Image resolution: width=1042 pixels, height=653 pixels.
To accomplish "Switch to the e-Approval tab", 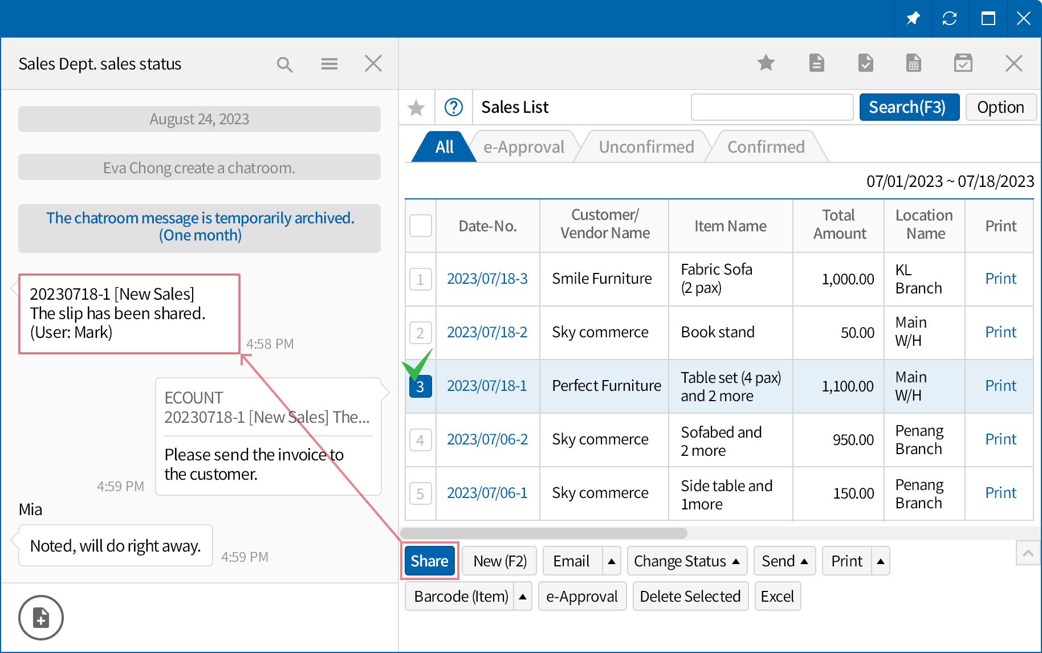I will click(523, 147).
